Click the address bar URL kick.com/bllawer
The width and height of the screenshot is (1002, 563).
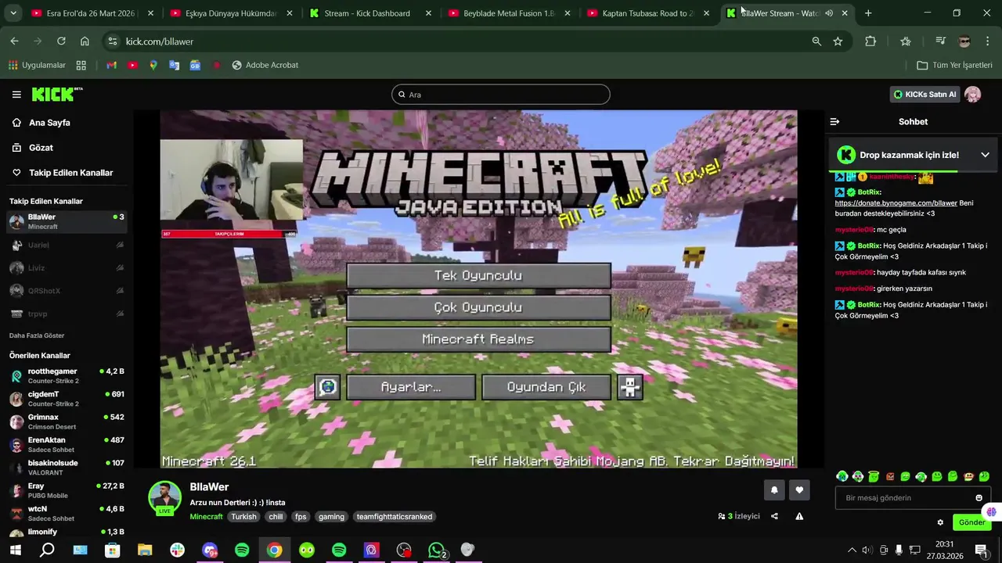coord(160,41)
